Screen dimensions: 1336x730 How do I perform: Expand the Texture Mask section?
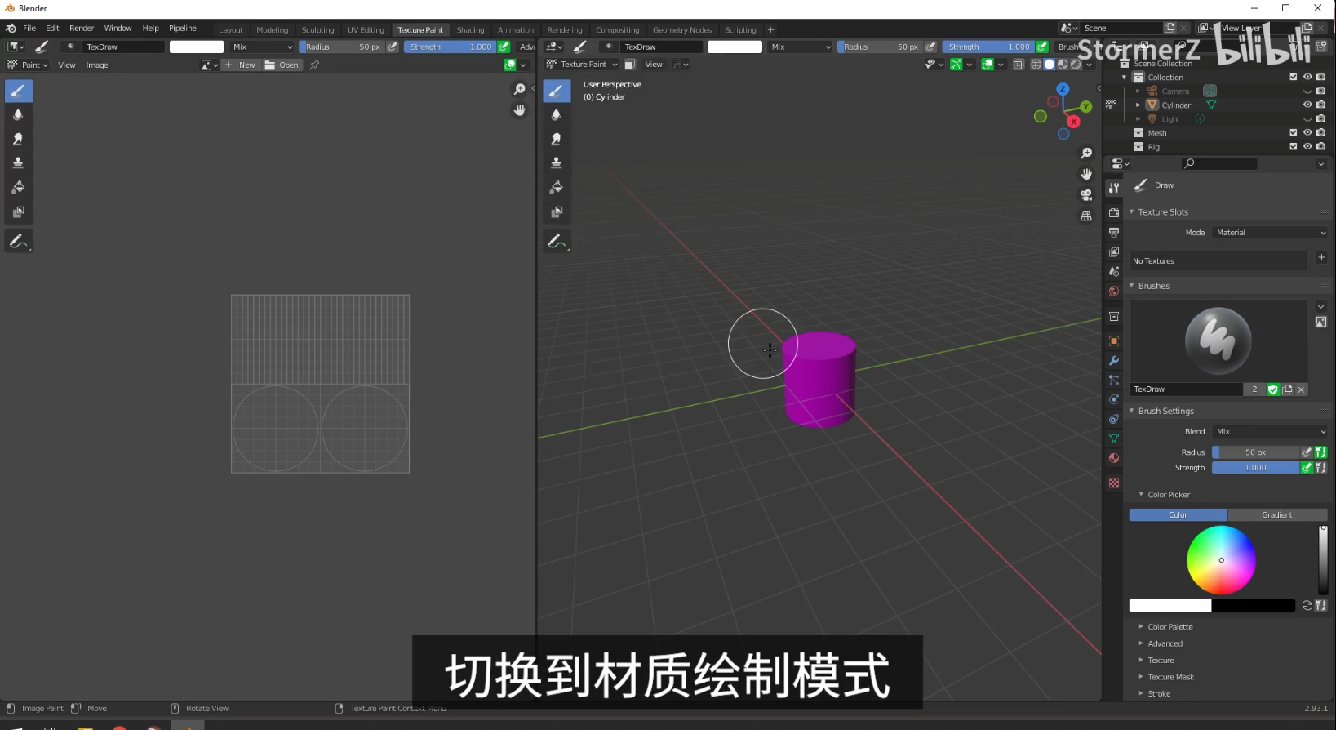click(1170, 677)
